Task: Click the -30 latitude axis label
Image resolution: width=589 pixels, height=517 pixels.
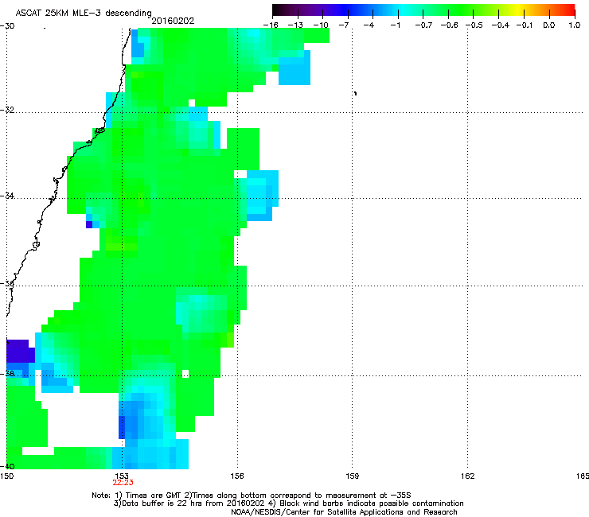Action: click(x=7, y=26)
